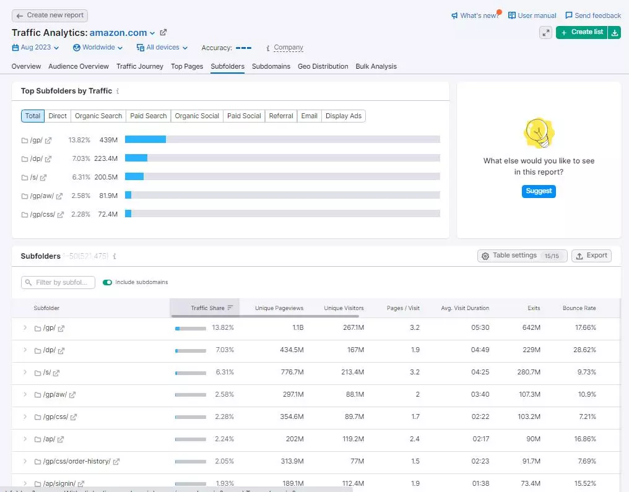Click the What's new megaphone icon

coord(454,15)
